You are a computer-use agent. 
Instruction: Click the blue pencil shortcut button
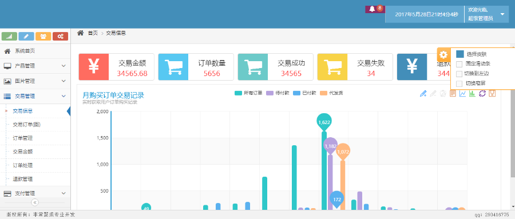26,37
